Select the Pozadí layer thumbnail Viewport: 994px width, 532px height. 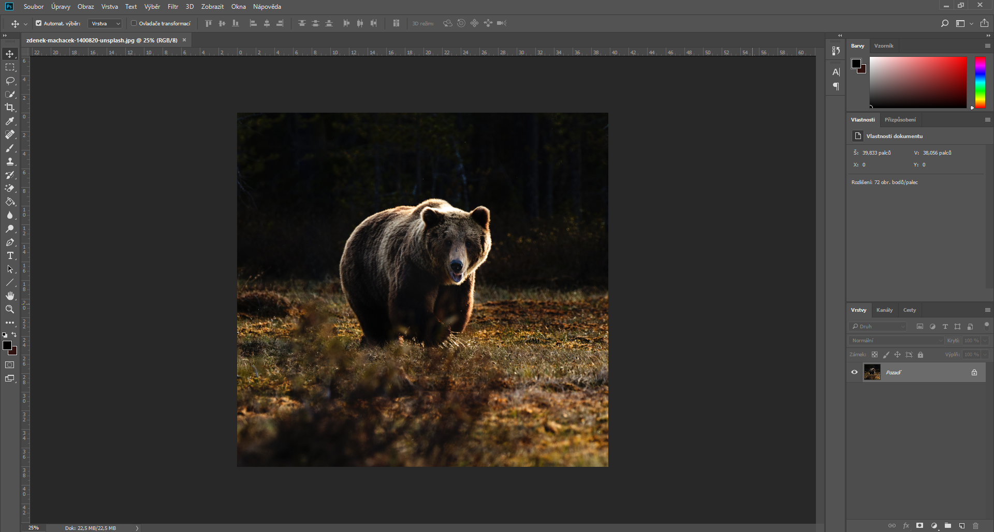[873, 372]
